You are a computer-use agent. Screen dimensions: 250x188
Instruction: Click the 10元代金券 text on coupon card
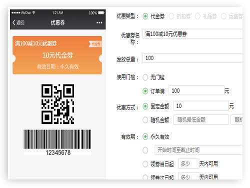click(x=57, y=55)
